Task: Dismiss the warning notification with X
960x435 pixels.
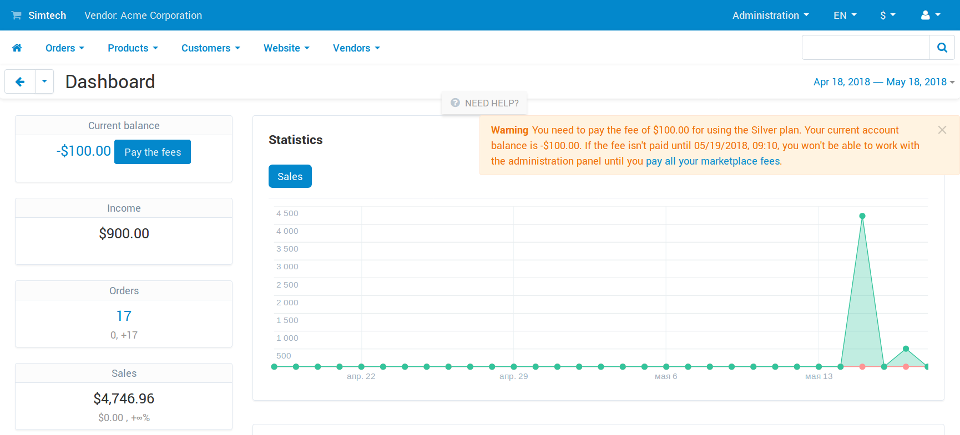Action: [x=942, y=130]
